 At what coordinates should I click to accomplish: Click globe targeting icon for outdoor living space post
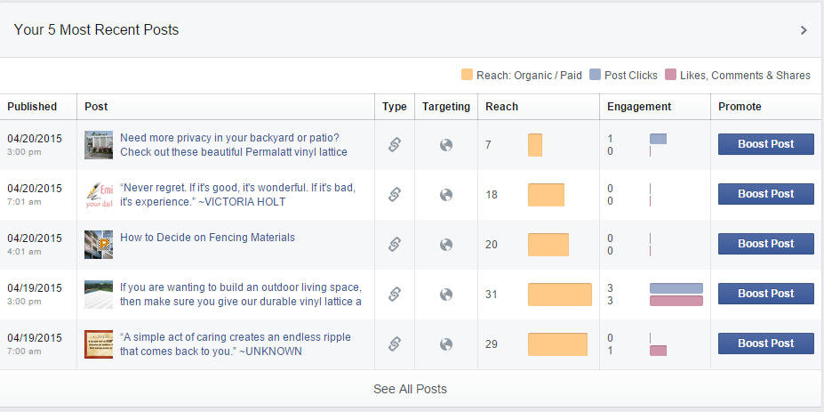coord(446,295)
